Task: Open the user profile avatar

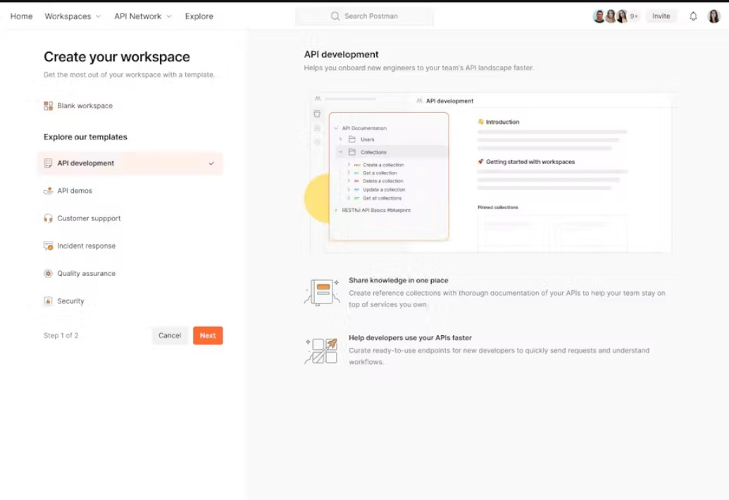Action: point(714,16)
